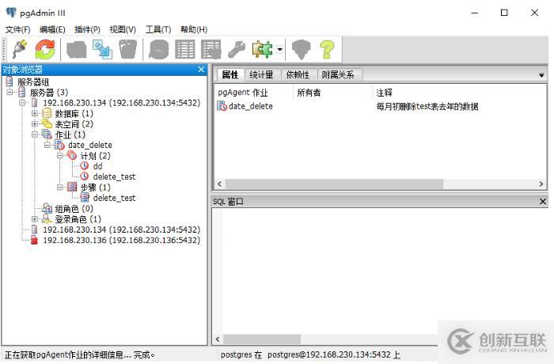Open the 插件(P) menu
Screen dimensions: 554x364
[87, 29]
